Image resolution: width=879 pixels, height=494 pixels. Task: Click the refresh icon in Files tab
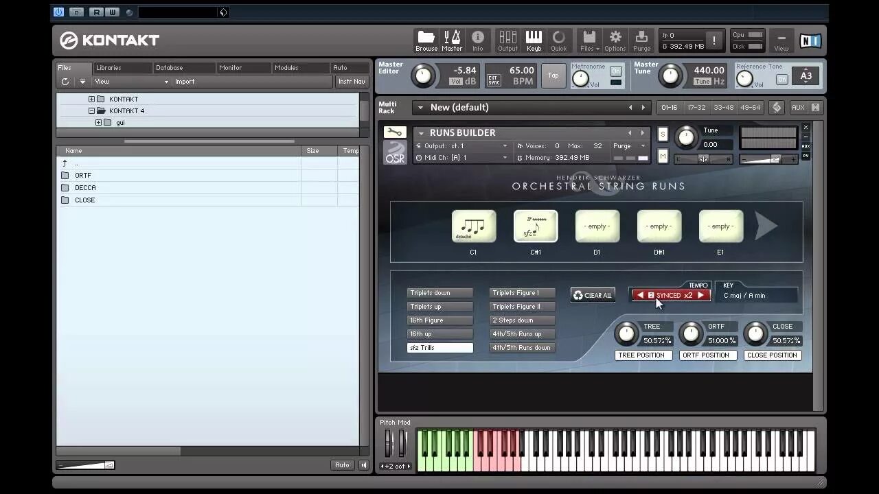pos(65,82)
